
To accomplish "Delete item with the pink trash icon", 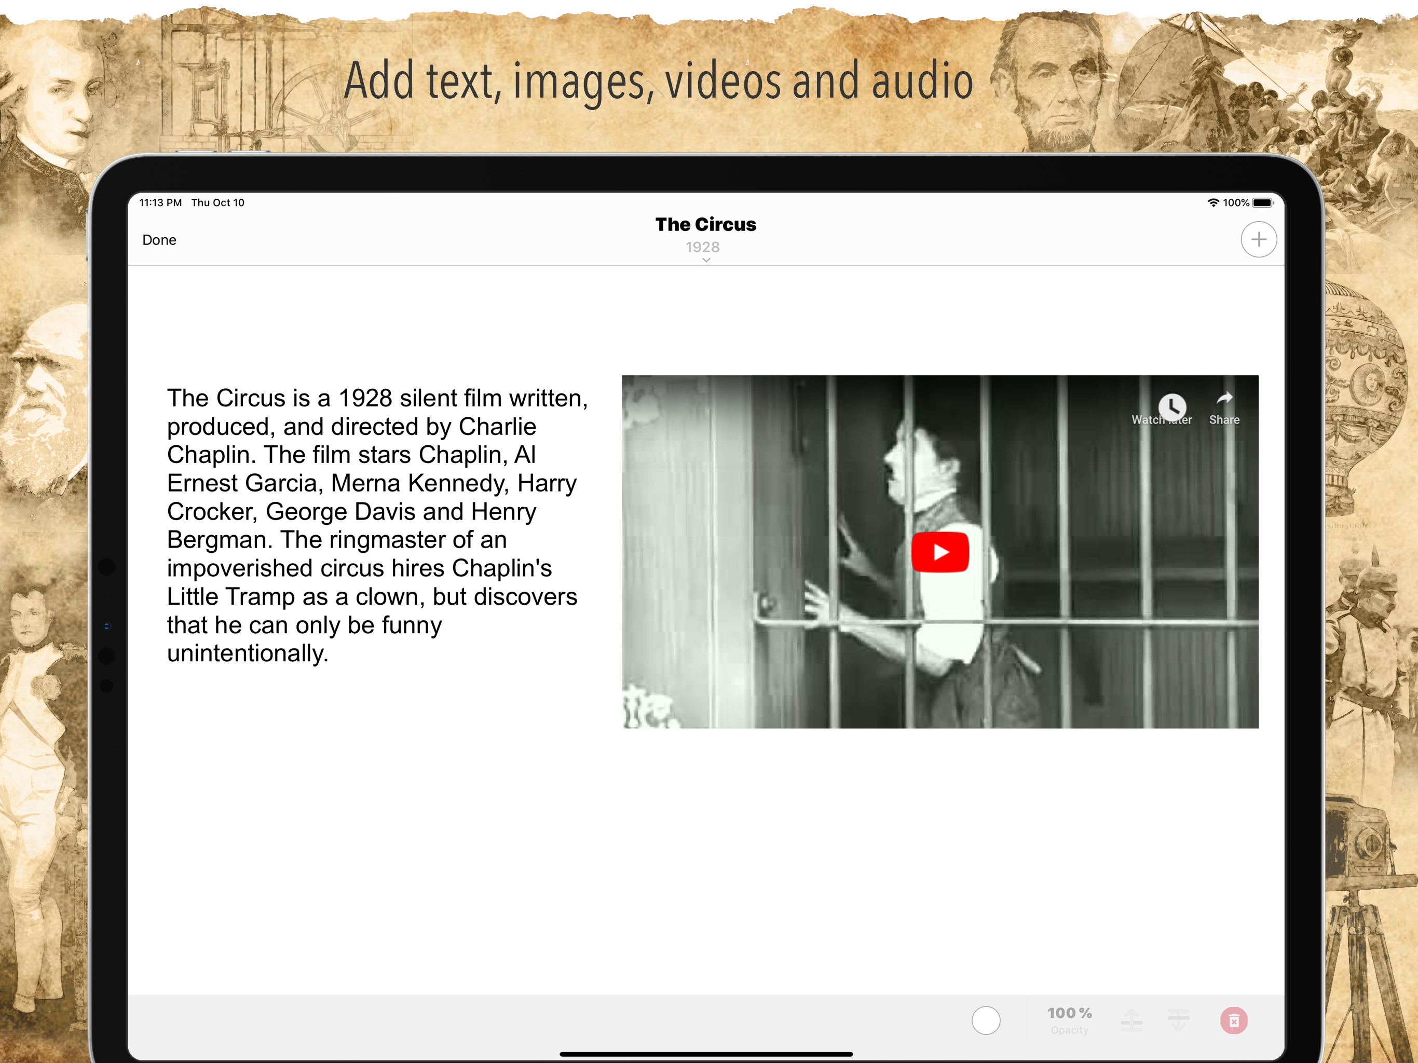I will click(x=1233, y=1020).
